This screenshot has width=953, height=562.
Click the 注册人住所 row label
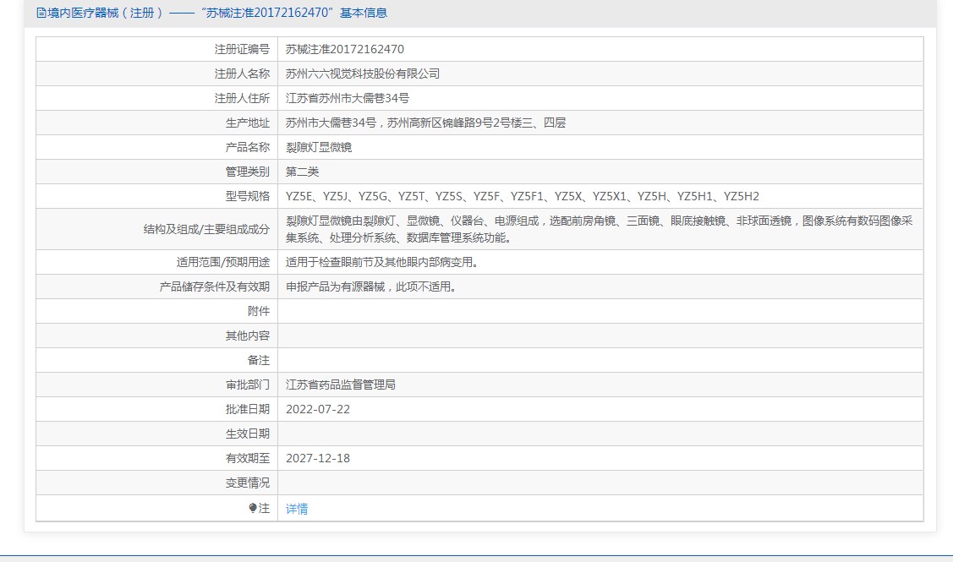[x=242, y=98]
